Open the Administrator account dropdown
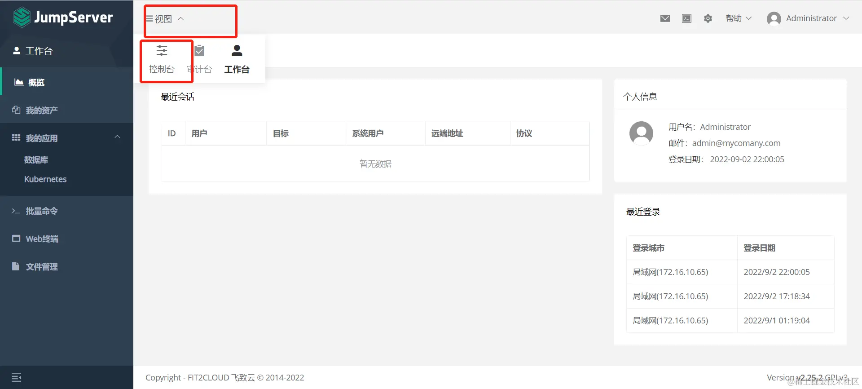This screenshot has height=389, width=862. click(808, 18)
